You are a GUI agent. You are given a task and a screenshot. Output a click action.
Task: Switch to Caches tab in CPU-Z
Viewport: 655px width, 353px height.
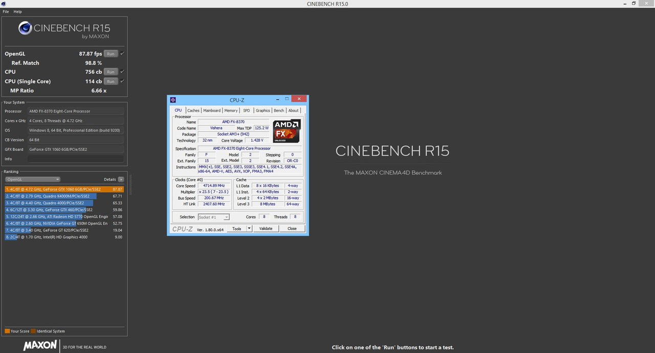pos(193,111)
